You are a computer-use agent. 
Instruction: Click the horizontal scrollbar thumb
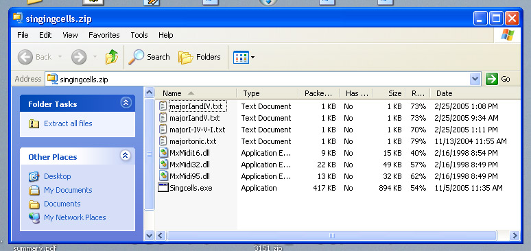click(x=332, y=235)
